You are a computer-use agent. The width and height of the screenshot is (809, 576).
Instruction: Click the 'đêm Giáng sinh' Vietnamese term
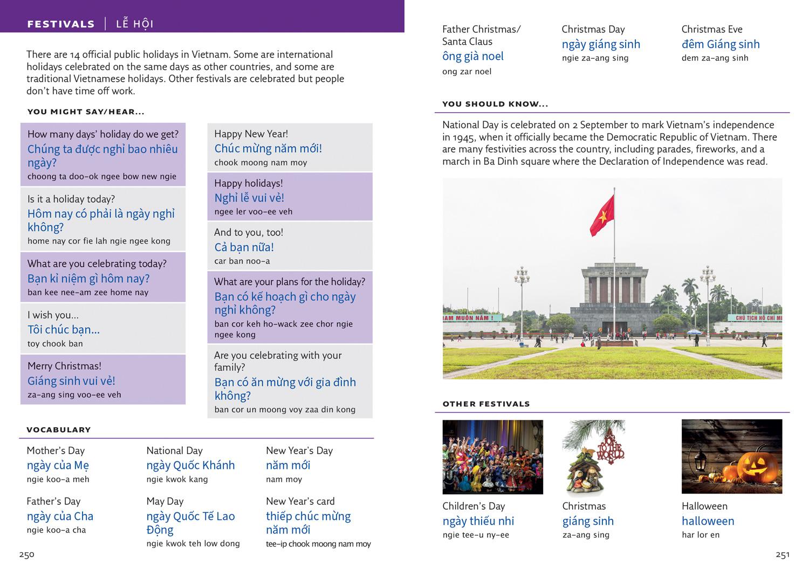click(720, 44)
